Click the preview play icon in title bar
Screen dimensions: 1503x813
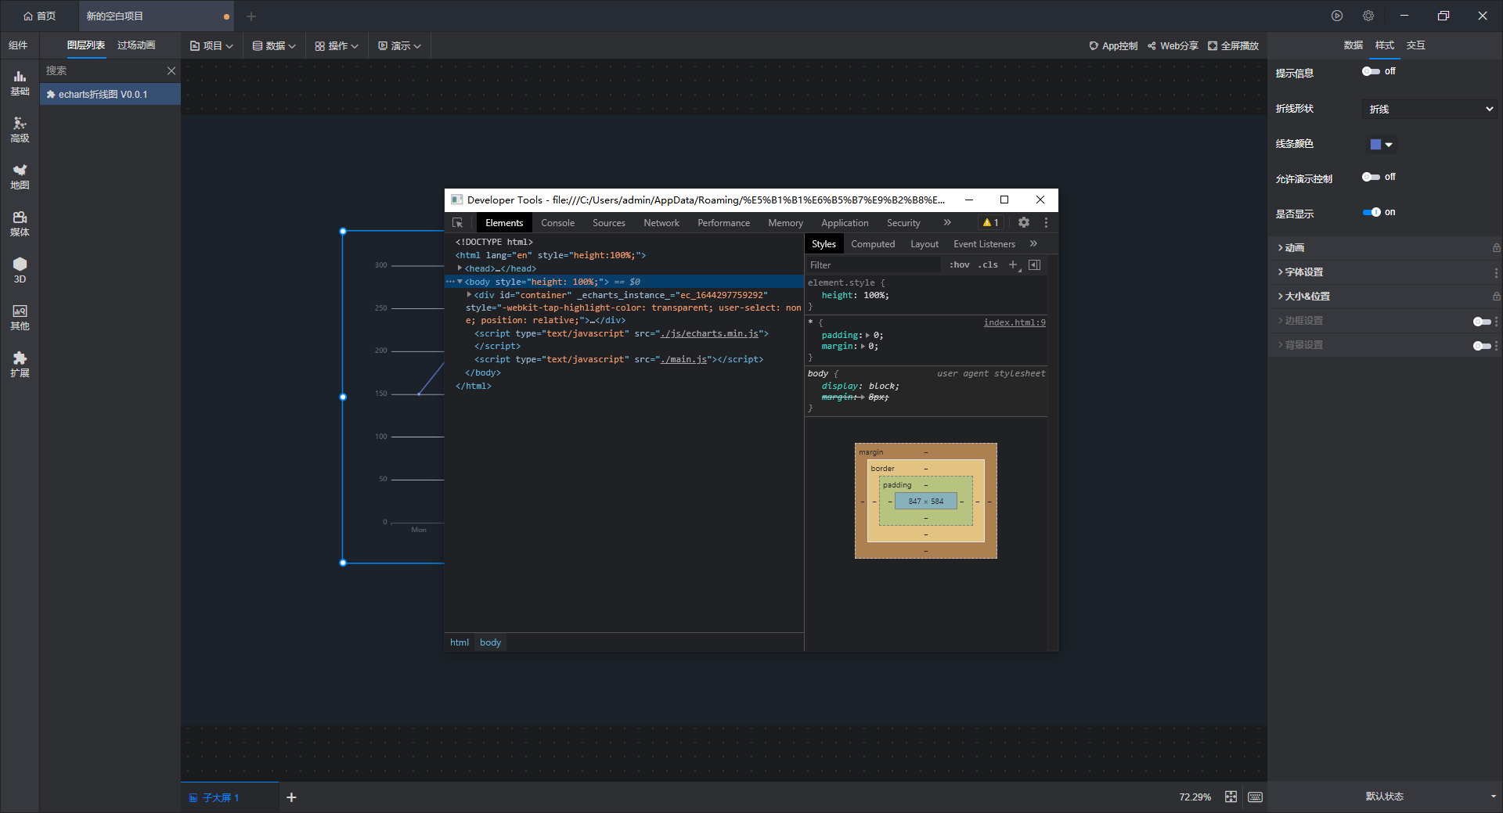1337,16
